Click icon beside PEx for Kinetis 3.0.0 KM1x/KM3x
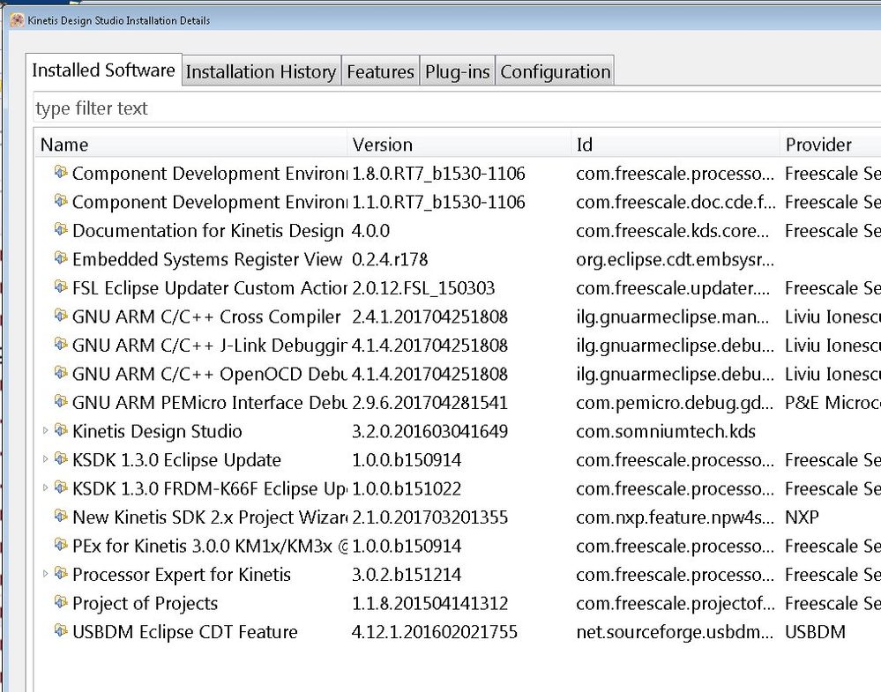This screenshot has height=692, width=881. click(61, 544)
